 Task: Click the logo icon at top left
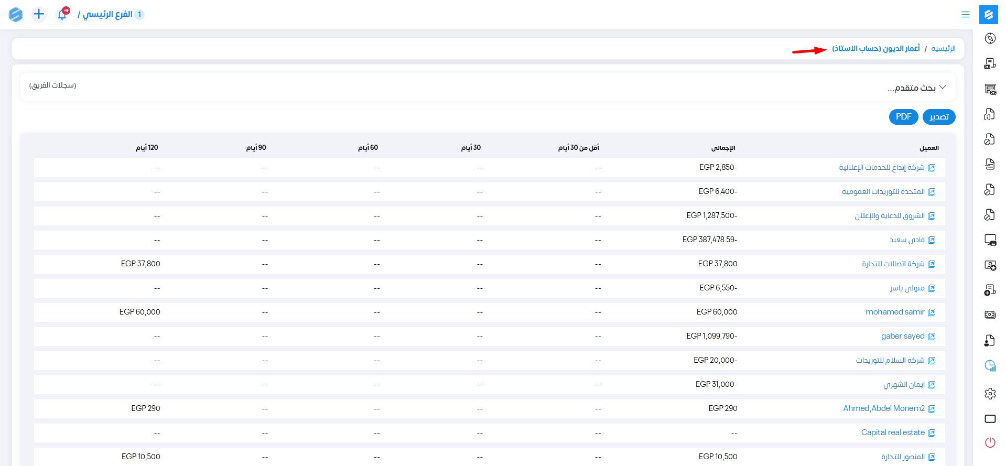(x=16, y=14)
